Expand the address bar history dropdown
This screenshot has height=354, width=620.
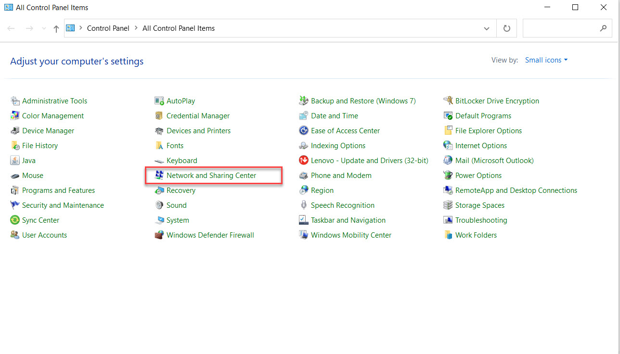coord(486,28)
